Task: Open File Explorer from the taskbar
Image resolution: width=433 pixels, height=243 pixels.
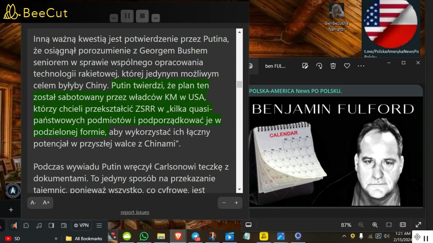Action: (161, 236)
